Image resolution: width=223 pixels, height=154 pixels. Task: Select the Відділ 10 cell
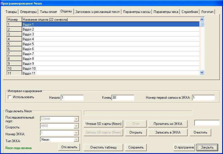point(111,68)
